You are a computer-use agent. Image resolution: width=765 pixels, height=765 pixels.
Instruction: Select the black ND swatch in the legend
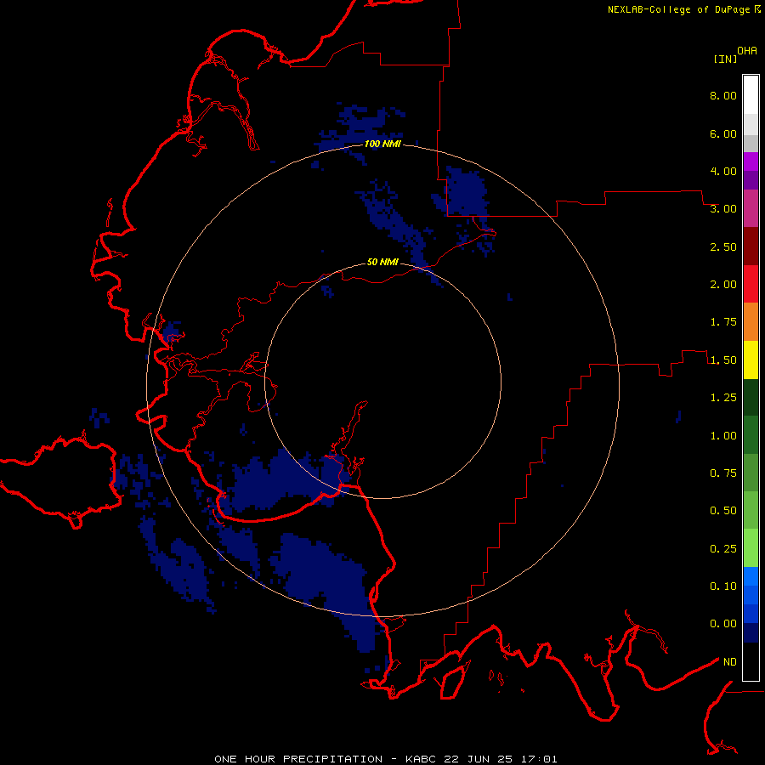[751, 661]
